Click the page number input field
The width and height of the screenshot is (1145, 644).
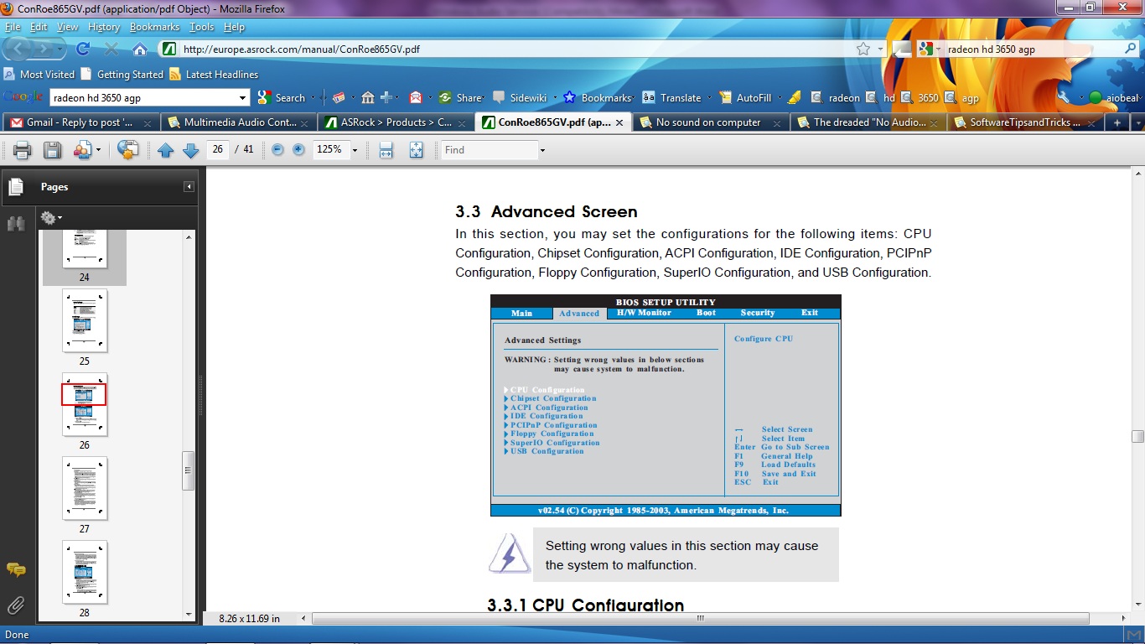point(217,149)
